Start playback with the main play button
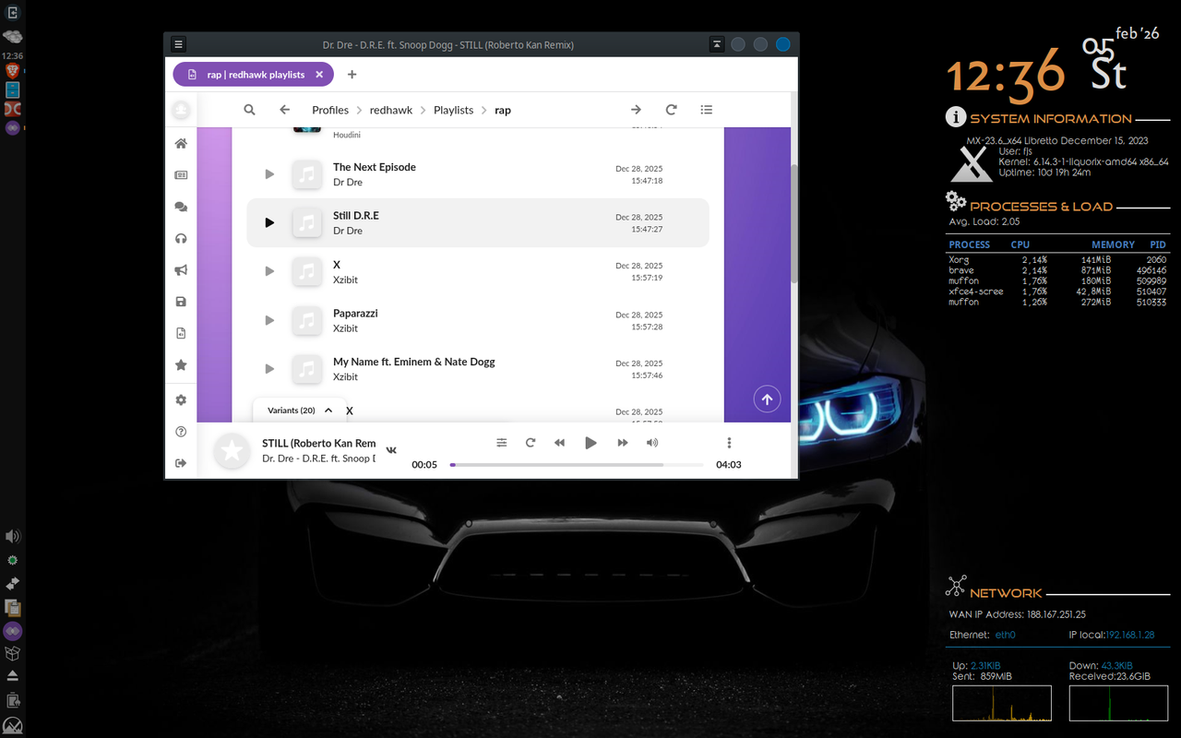 pyautogui.click(x=590, y=443)
